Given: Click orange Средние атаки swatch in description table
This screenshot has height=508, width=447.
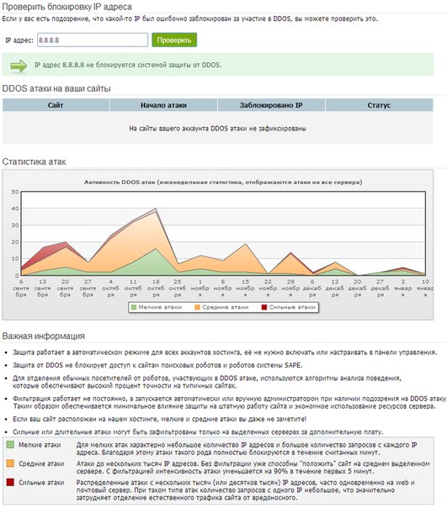Looking at the screenshot, I should tap(10, 463).
